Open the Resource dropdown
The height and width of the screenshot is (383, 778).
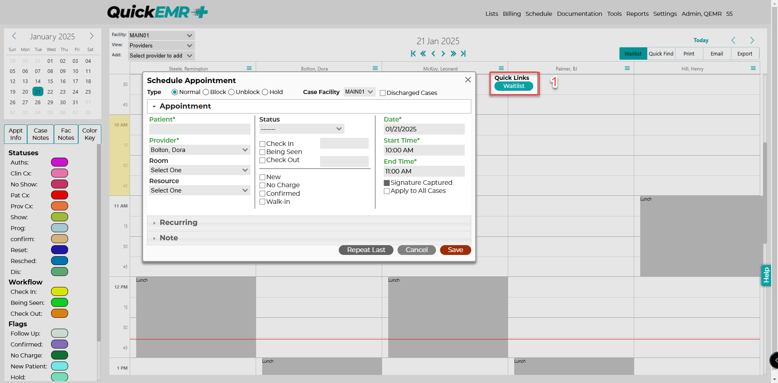200,190
